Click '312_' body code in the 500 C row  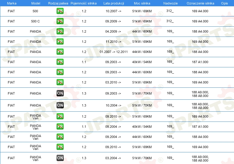click(170, 21)
